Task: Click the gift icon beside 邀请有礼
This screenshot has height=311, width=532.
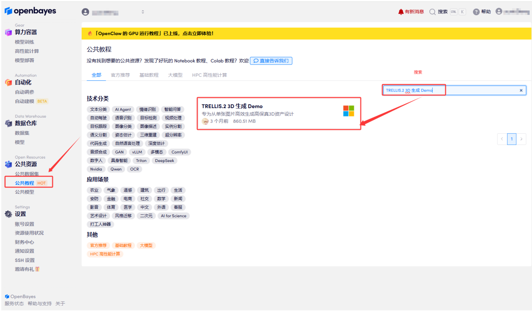Action: (x=37, y=269)
